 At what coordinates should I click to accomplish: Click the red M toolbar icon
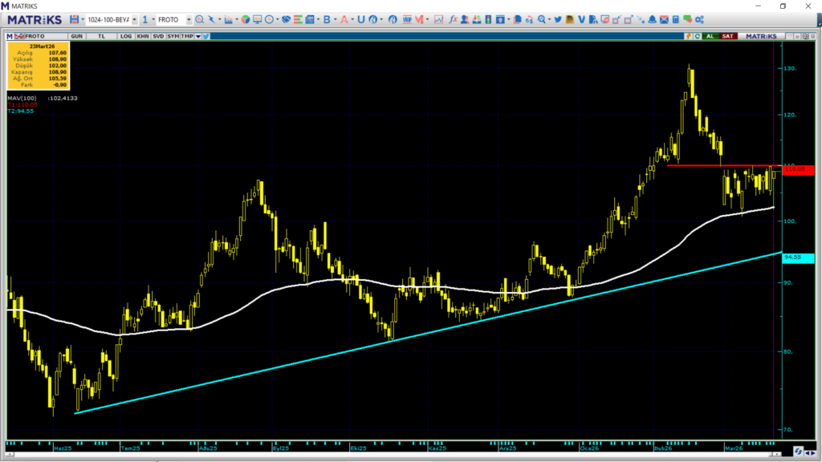(419, 19)
